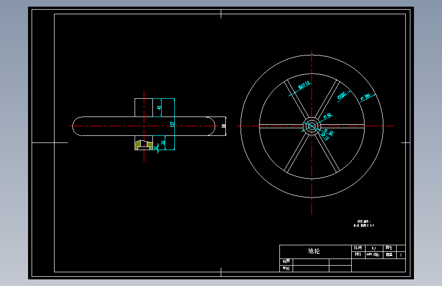The height and width of the screenshot is (286, 442).
Task: Select the dimension value '157'
Action: pyautogui.click(x=172, y=124)
